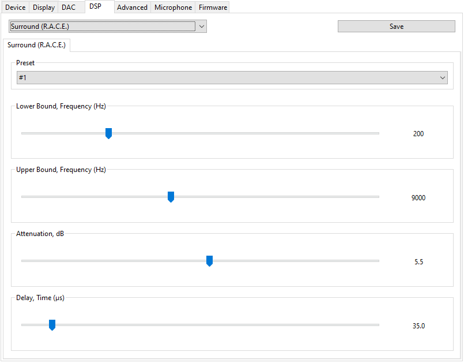Click the Delay Time slider handle
The width and height of the screenshot is (464, 363).
[52, 325]
